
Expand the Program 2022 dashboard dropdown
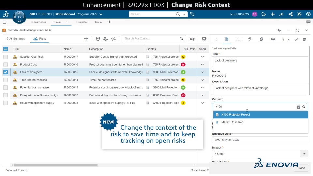[101, 14]
